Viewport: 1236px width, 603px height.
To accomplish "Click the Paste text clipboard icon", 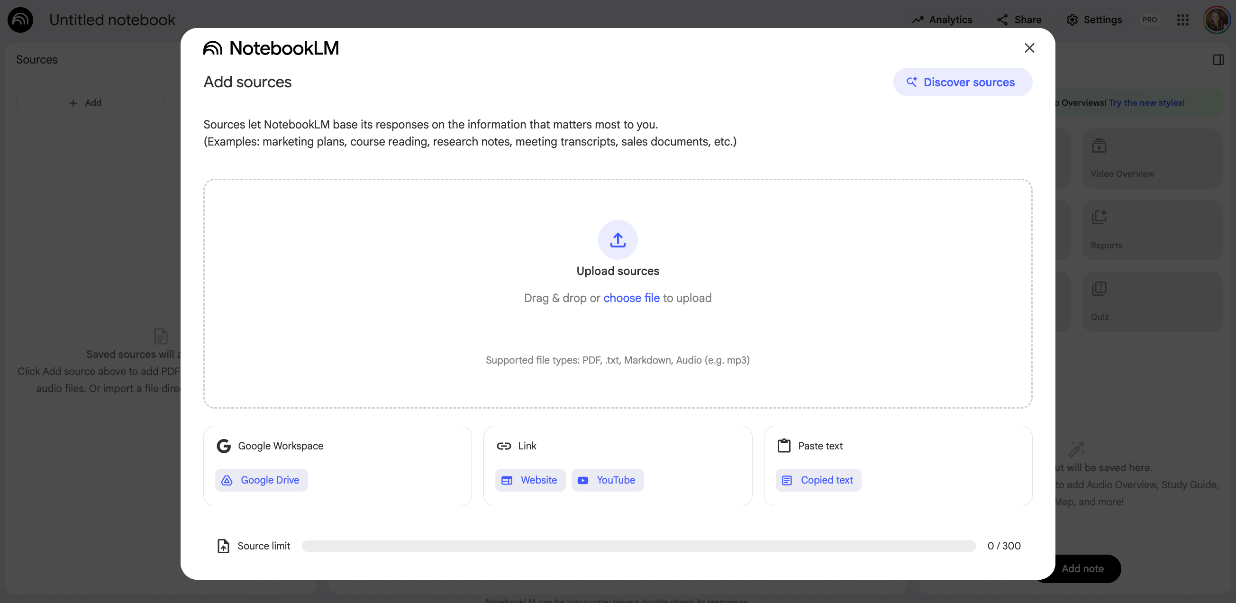I will pyautogui.click(x=783, y=446).
